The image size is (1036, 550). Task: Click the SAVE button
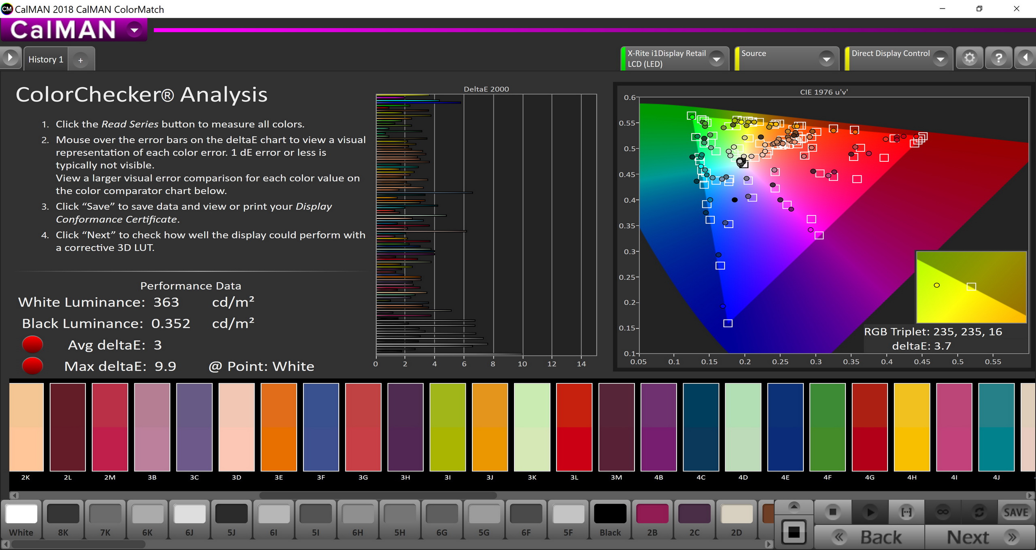(1016, 512)
